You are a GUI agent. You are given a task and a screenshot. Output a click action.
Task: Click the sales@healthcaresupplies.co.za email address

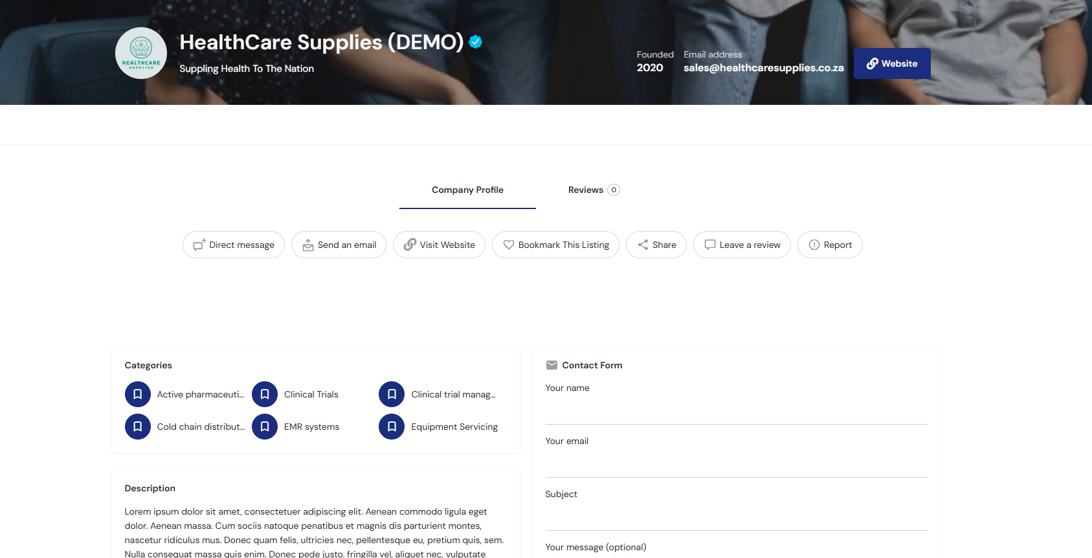764,68
